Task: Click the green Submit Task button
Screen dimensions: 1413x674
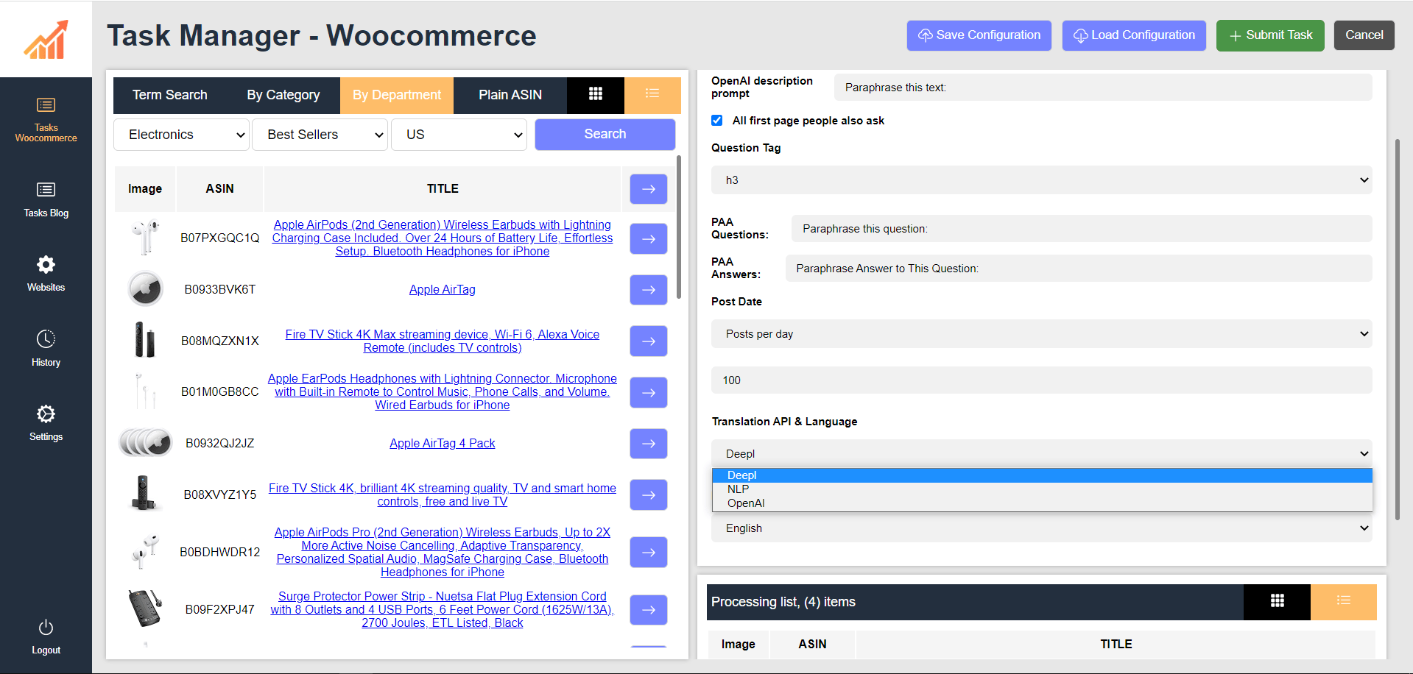Action: [1270, 35]
